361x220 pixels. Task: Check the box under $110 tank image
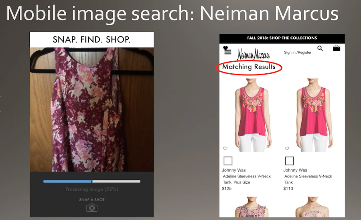click(289, 161)
